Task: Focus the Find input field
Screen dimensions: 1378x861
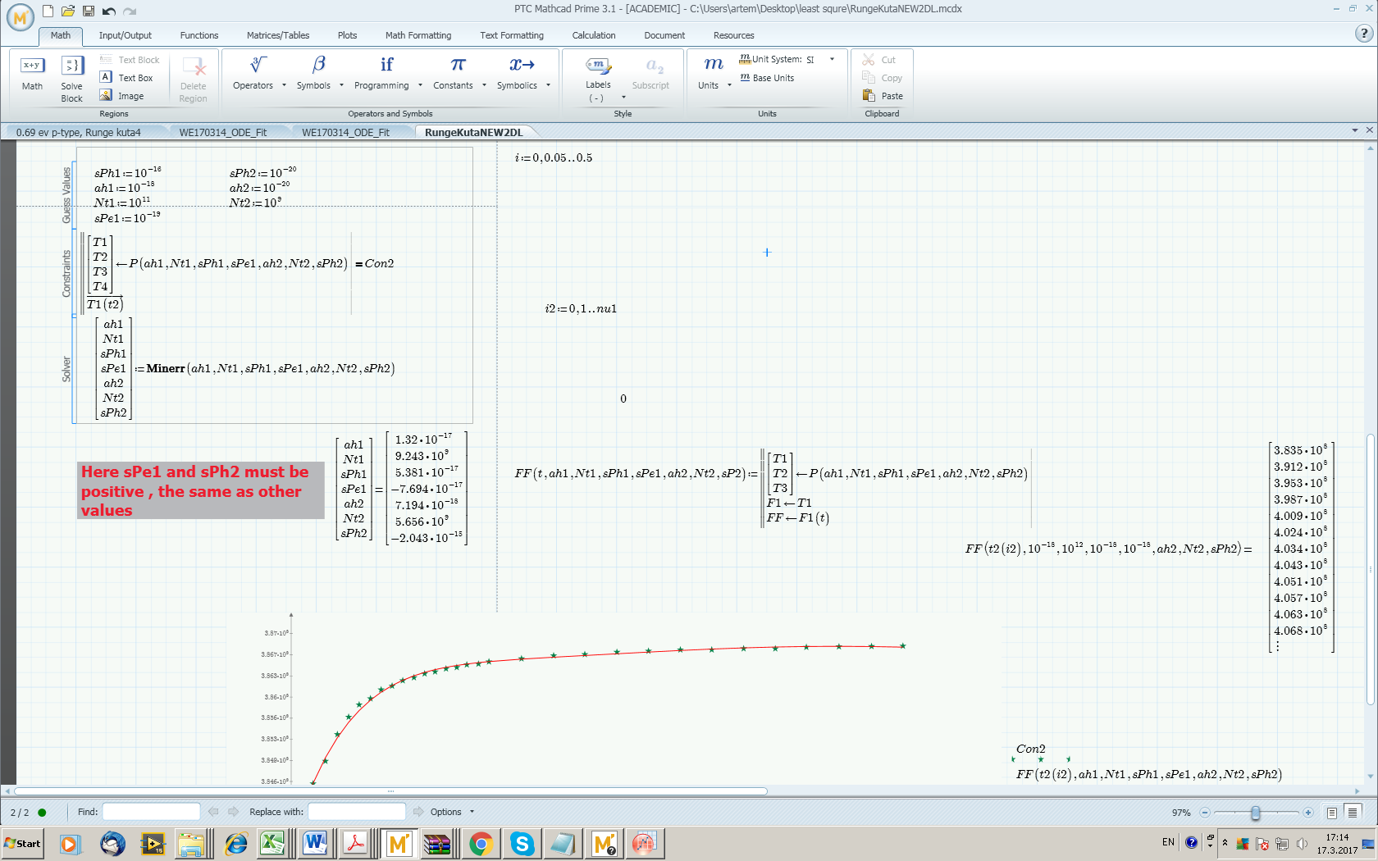Action: [x=151, y=812]
